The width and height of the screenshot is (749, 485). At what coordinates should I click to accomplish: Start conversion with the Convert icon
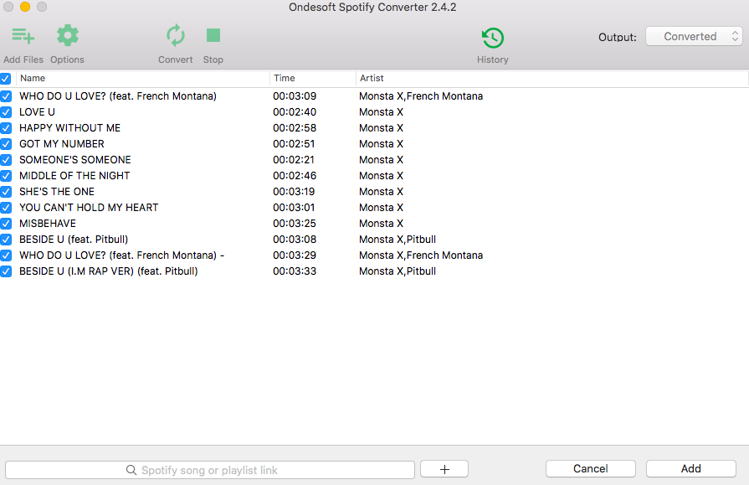(175, 35)
